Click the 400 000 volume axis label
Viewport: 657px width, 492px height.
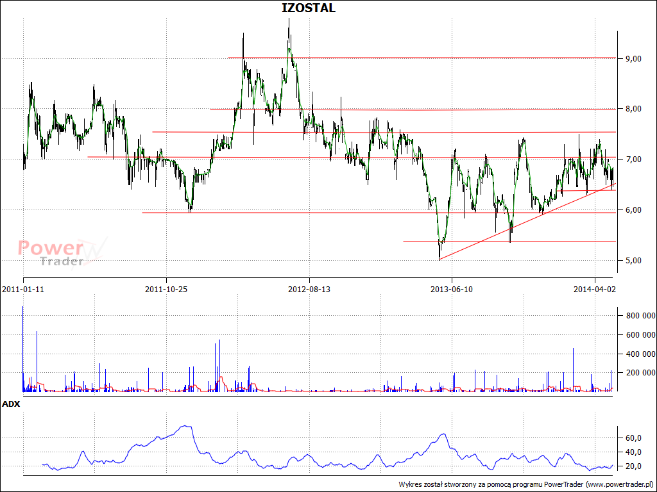coord(641,354)
